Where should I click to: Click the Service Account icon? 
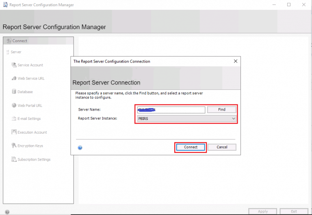(14, 65)
